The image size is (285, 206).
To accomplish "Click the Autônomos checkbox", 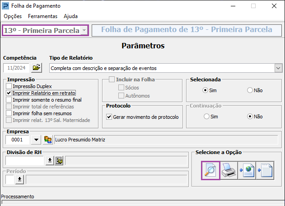I will pos(121,95).
